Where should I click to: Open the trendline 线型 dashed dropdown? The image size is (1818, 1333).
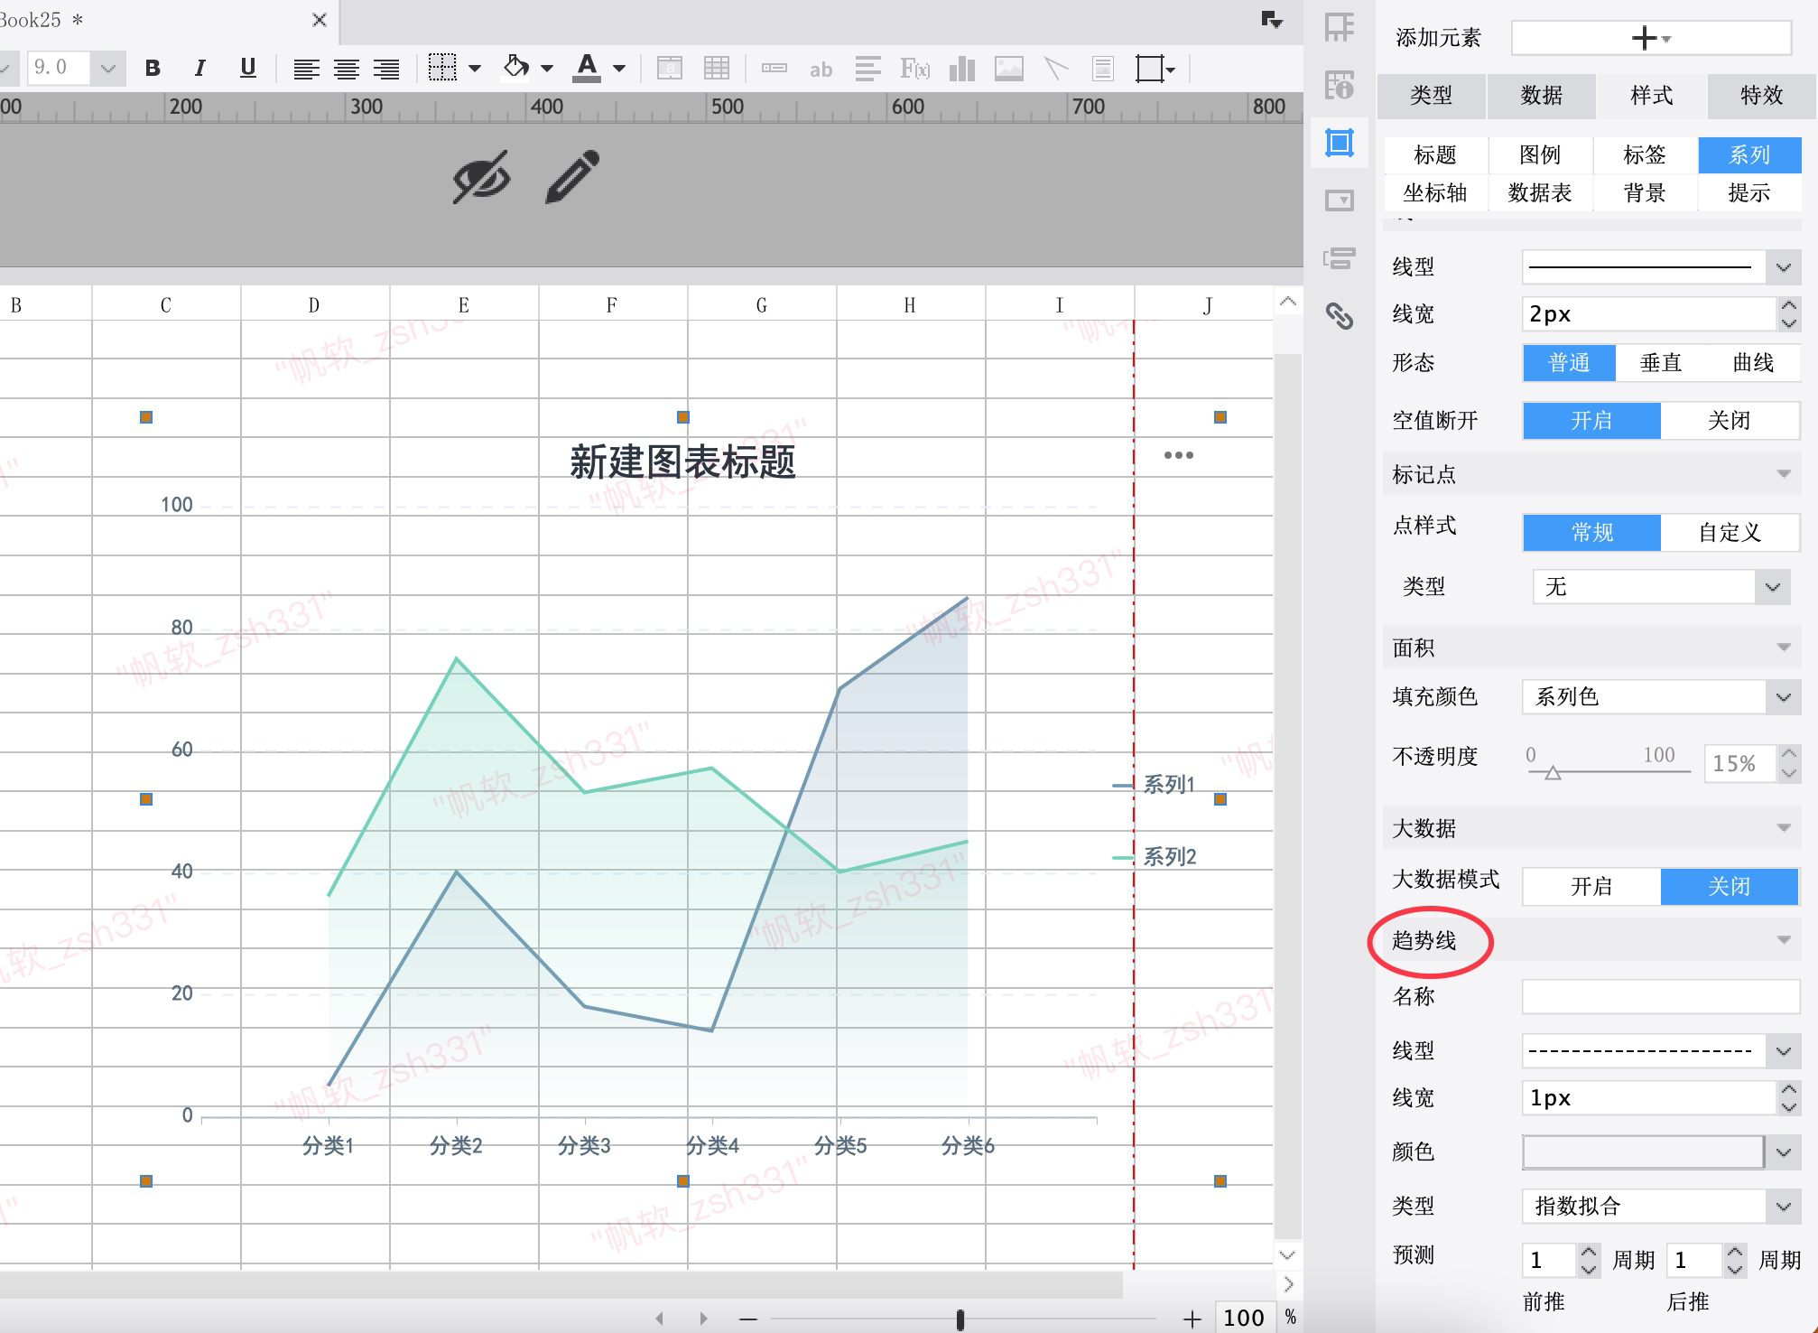point(1784,1051)
